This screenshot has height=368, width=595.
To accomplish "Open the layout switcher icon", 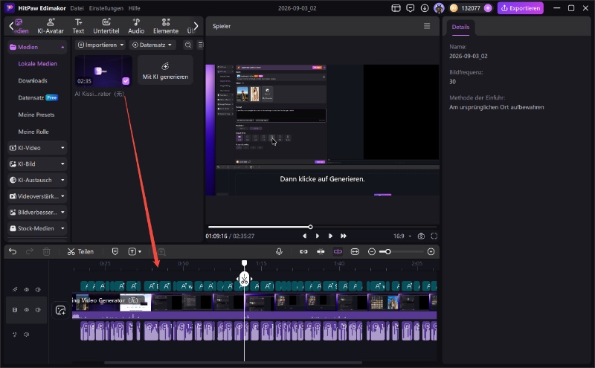I will (396, 8).
